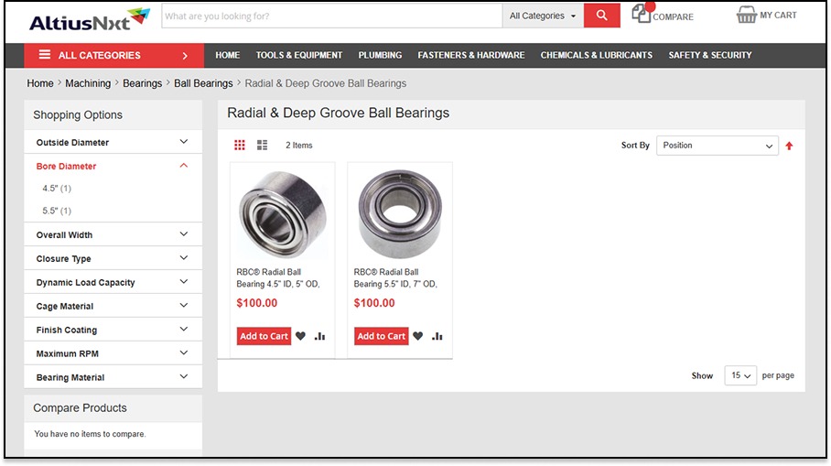Add 5.5" ID bearing to cart
Viewport: 831px width, 466px height.
click(381, 336)
